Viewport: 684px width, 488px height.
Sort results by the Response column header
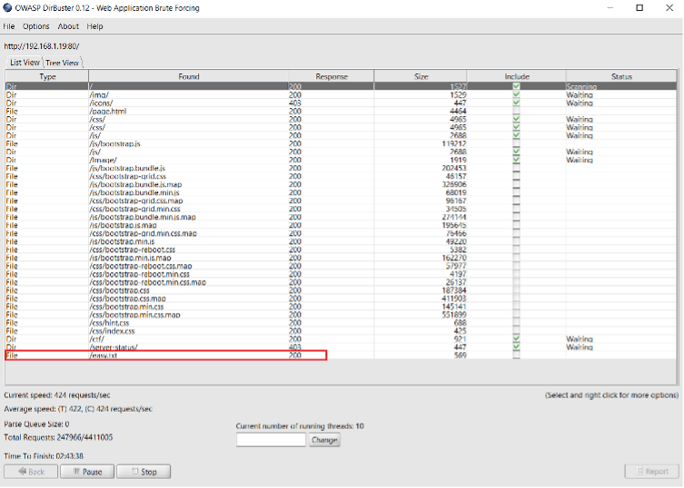(331, 77)
